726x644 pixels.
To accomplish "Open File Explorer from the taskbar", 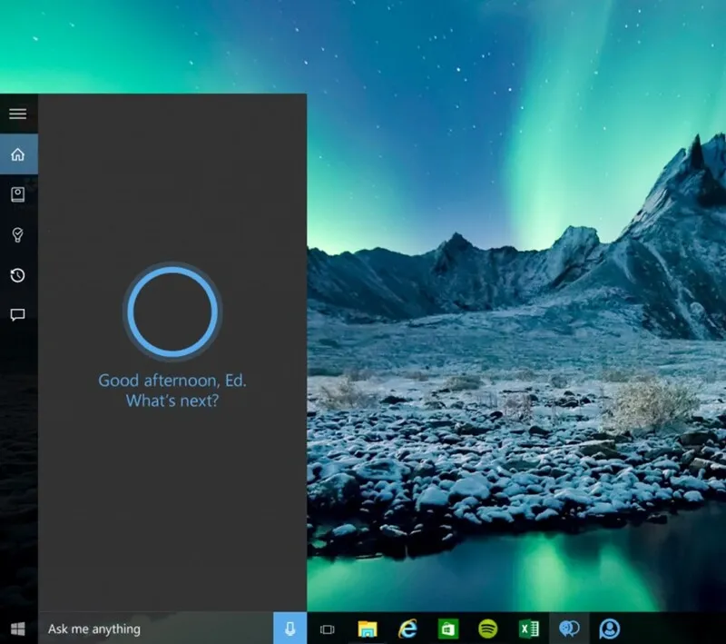I will 367,628.
